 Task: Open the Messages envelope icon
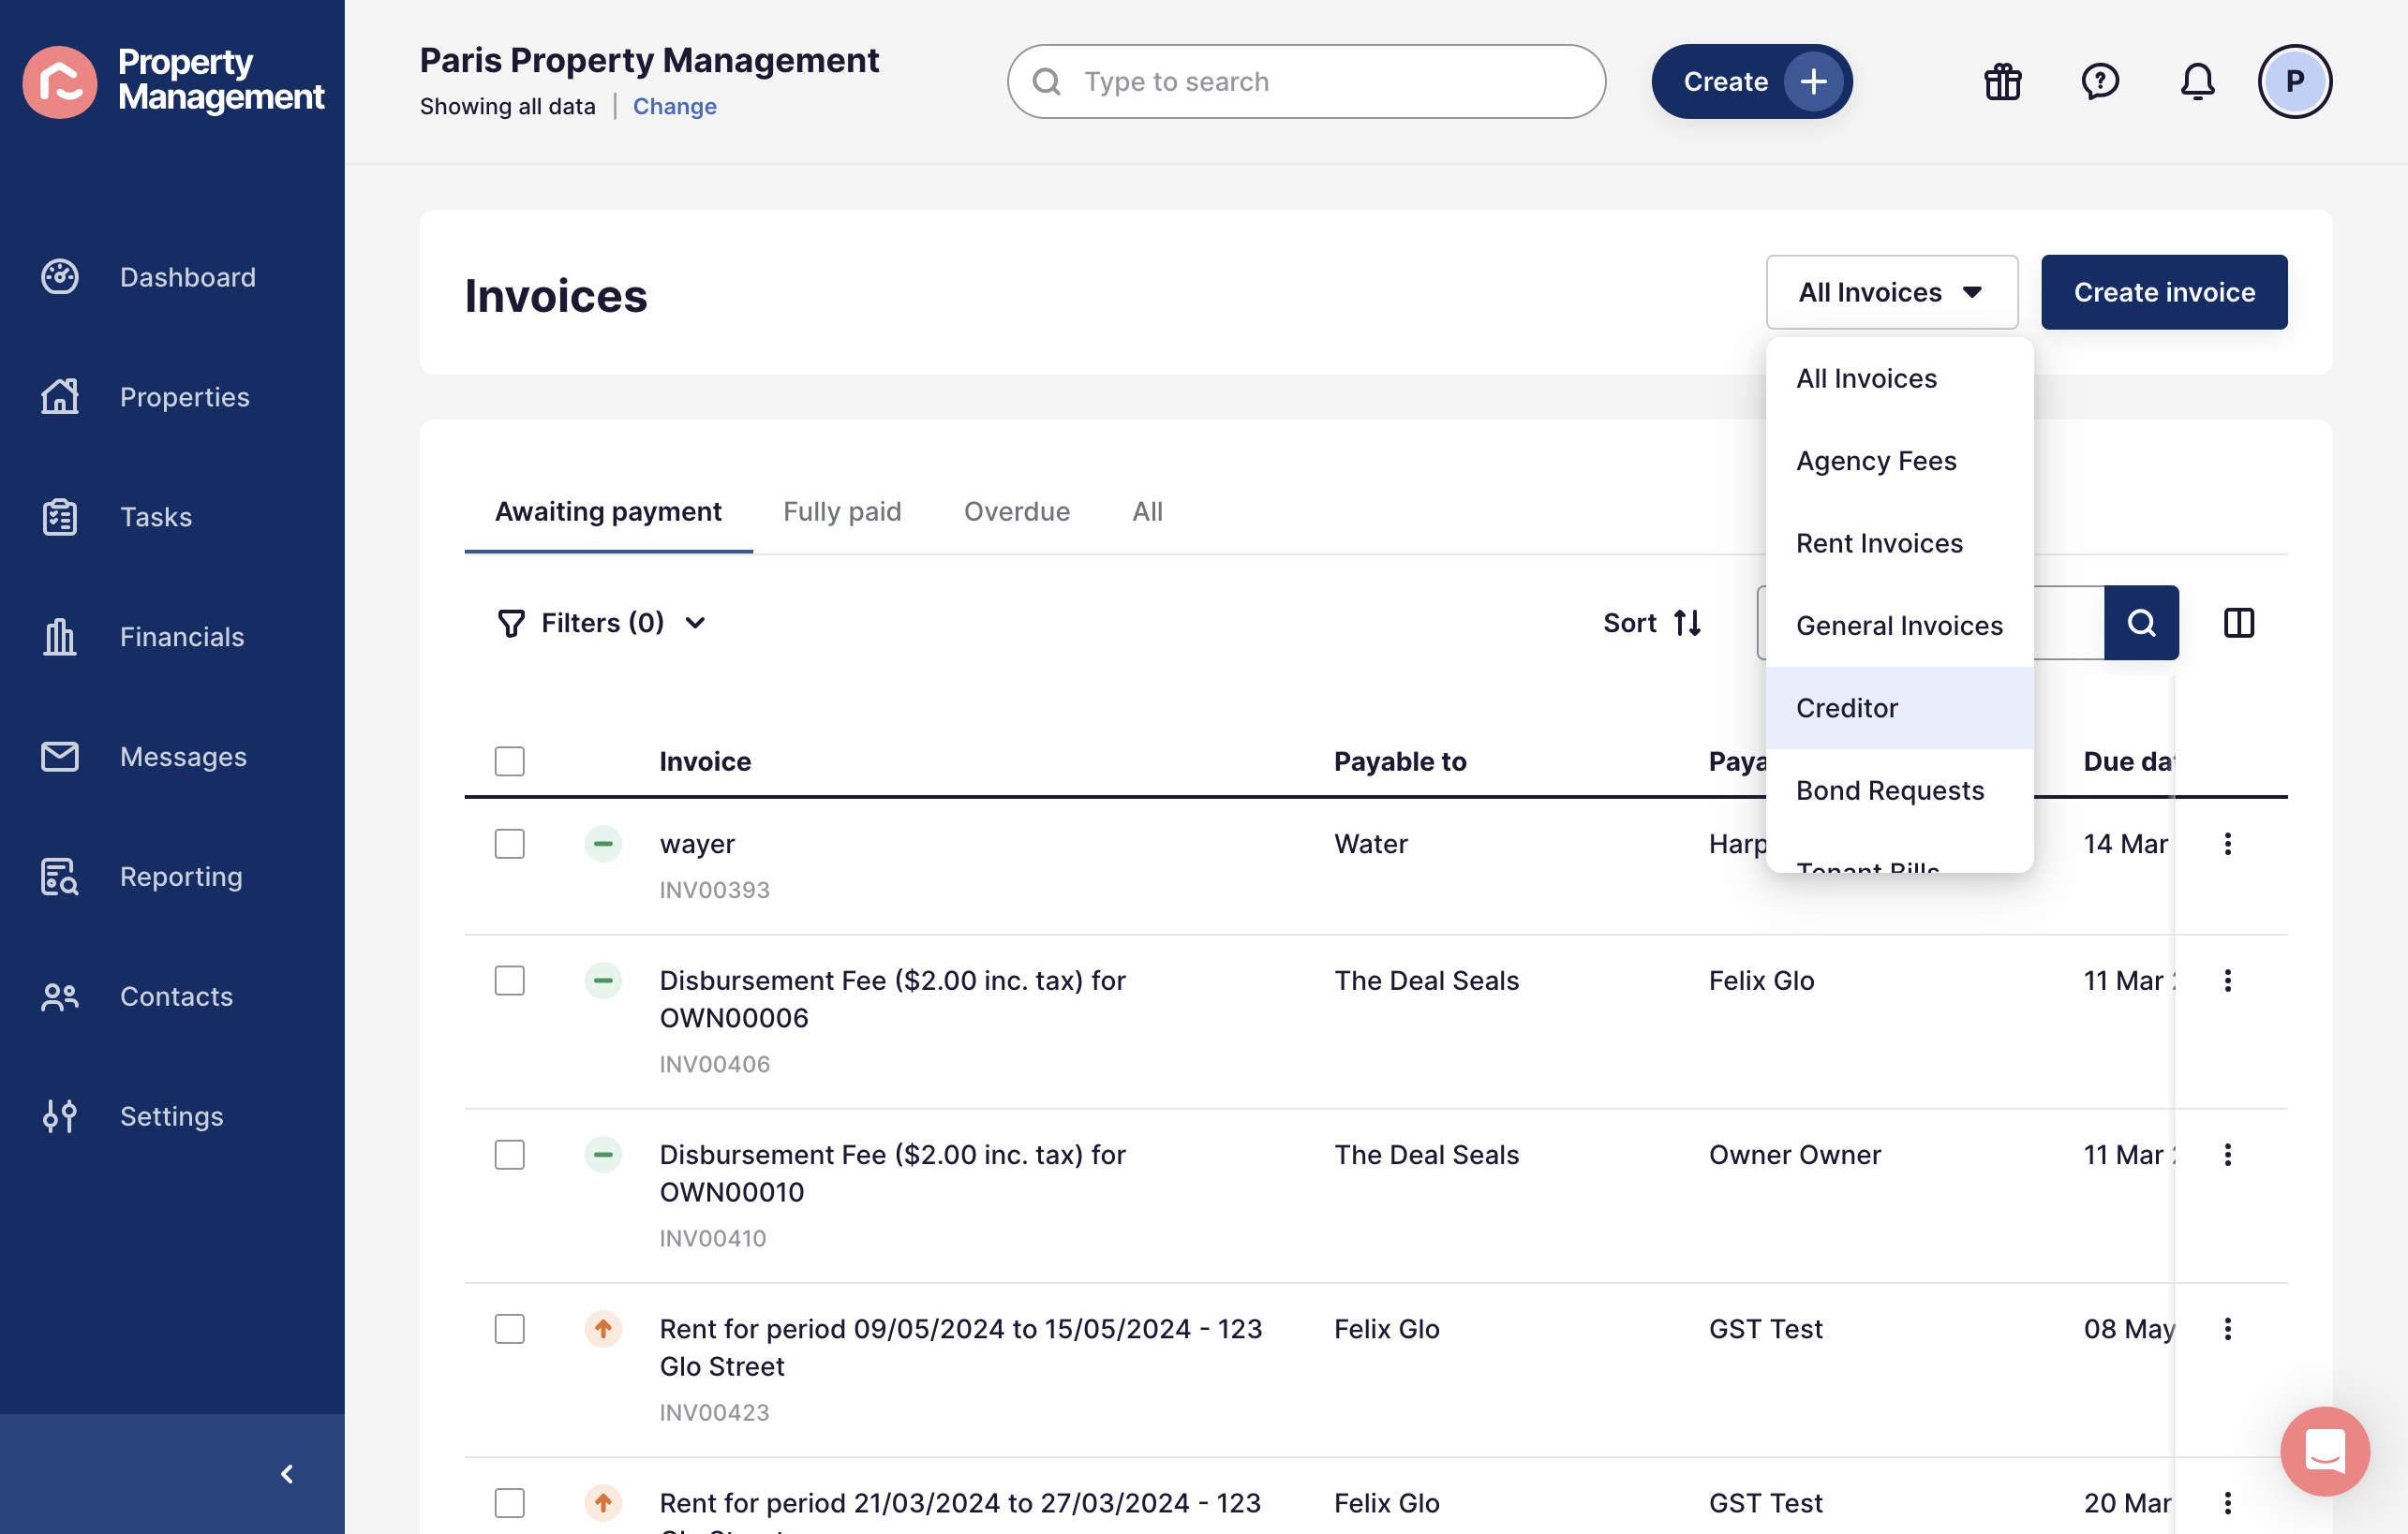point(60,757)
